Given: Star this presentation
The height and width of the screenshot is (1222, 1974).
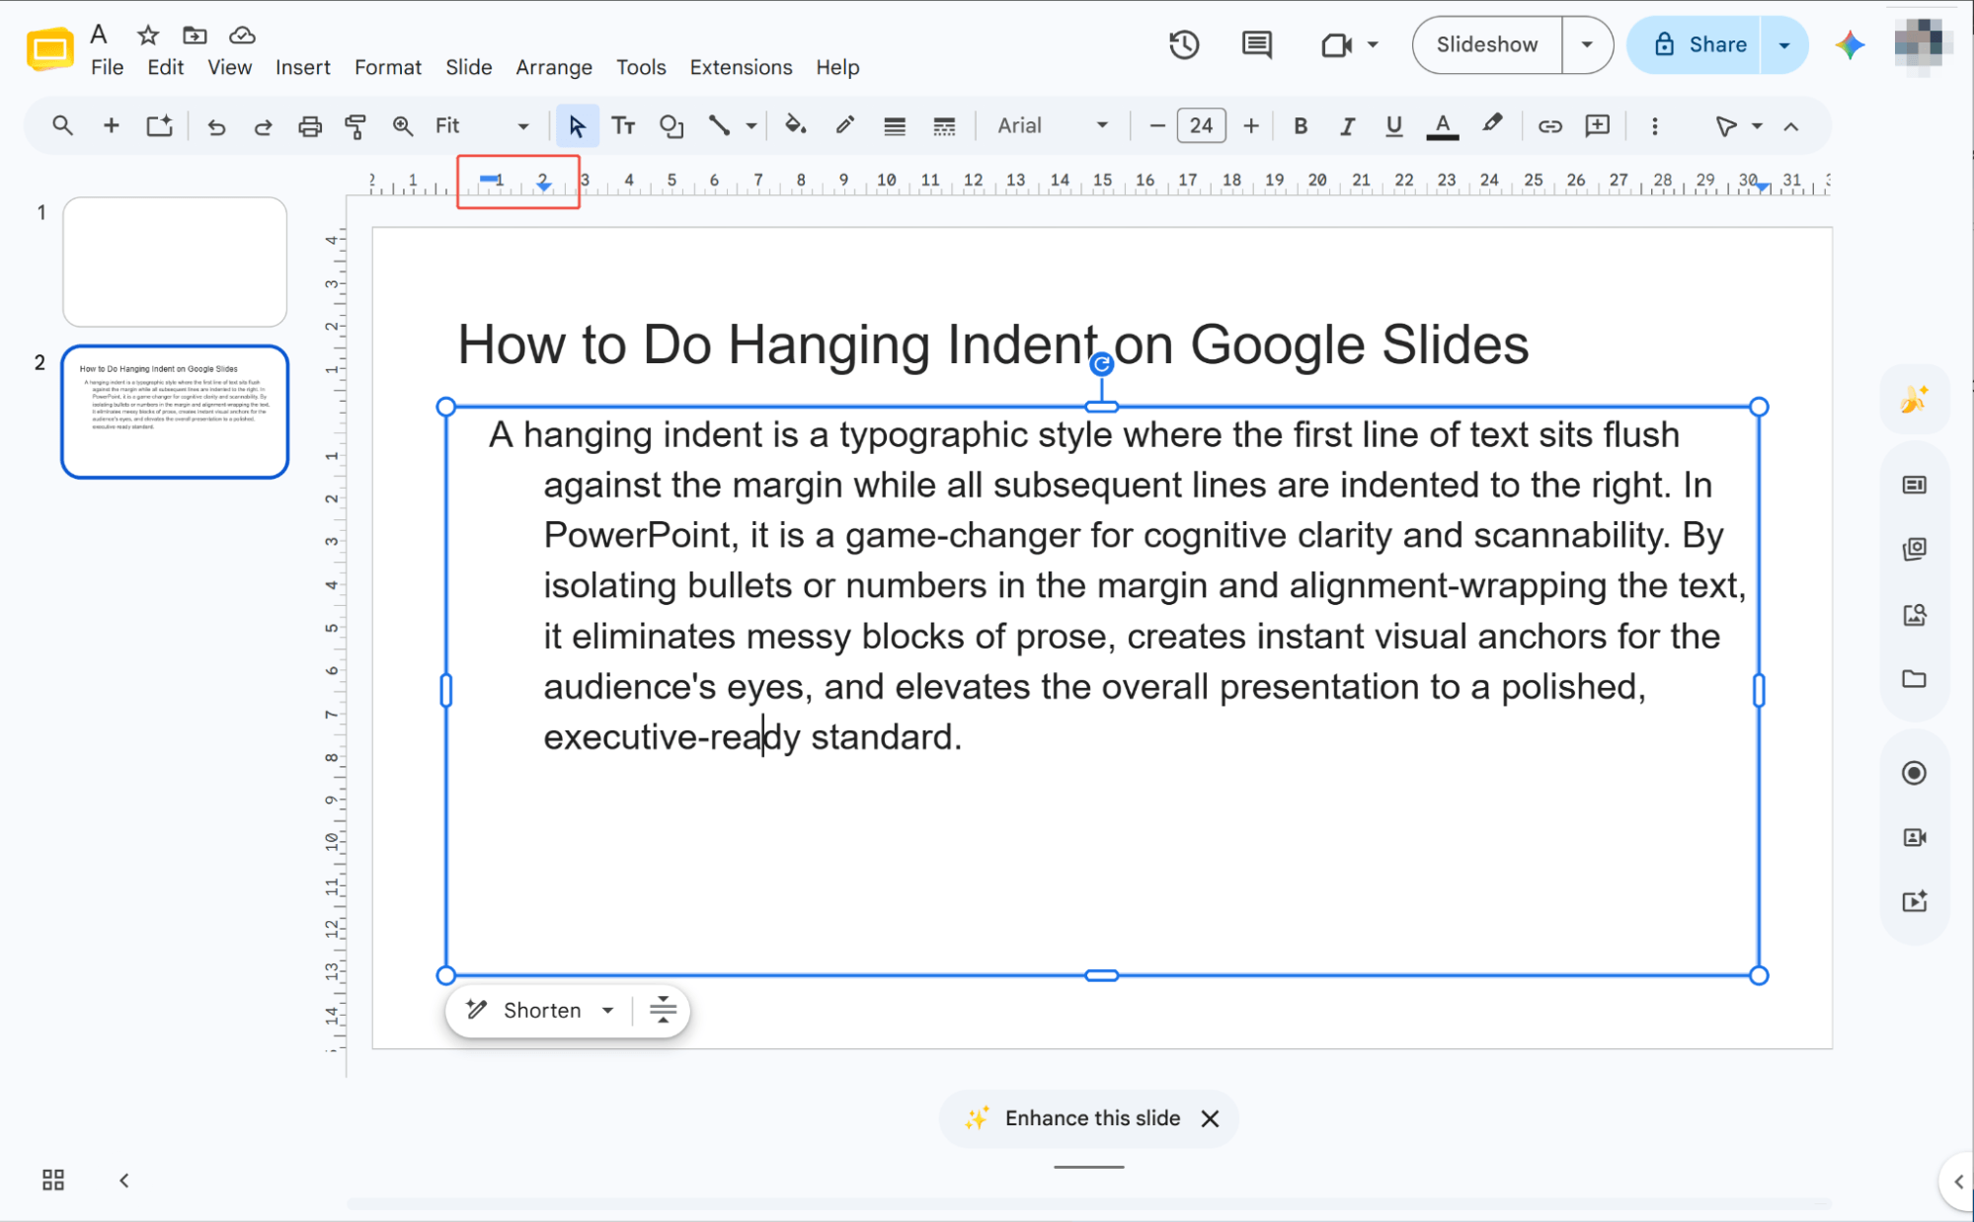Looking at the screenshot, I should pyautogui.click(x=148, y=36).
